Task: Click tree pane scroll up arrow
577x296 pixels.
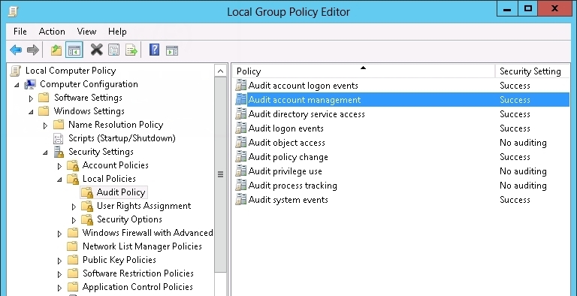Action: tap(220, 71)
